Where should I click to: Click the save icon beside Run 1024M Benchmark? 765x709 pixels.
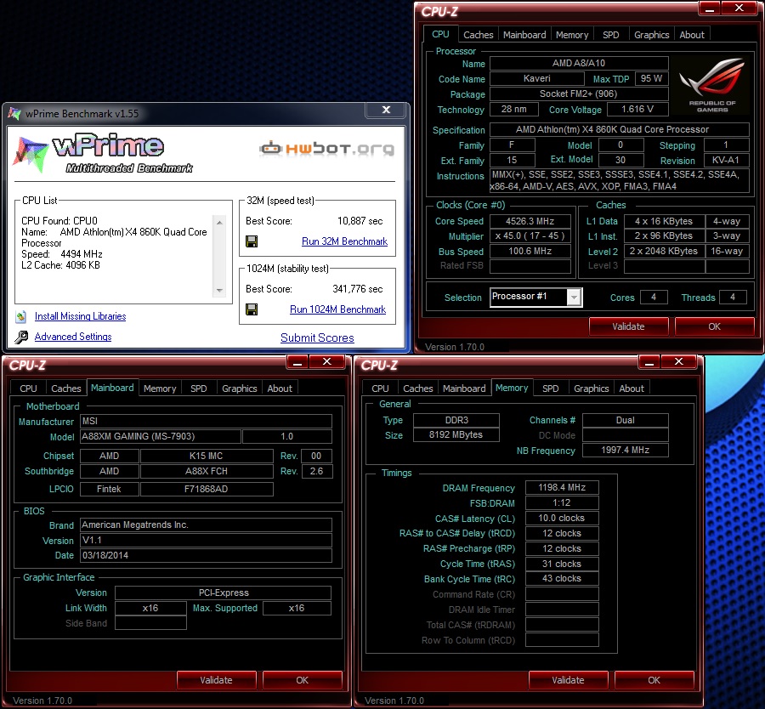coord(252,309)
